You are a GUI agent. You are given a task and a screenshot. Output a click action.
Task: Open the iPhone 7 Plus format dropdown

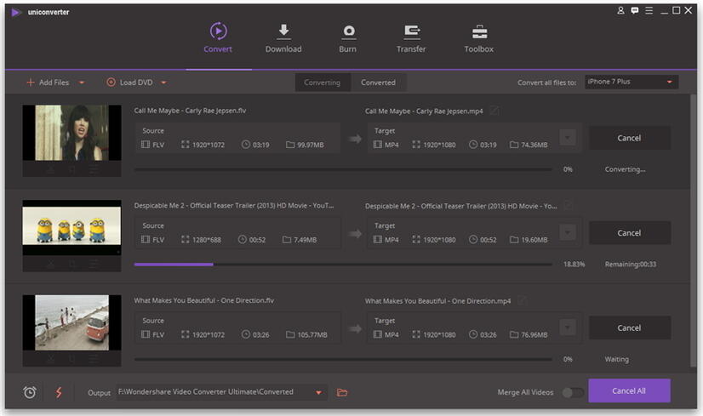click(x=632, y=82)
